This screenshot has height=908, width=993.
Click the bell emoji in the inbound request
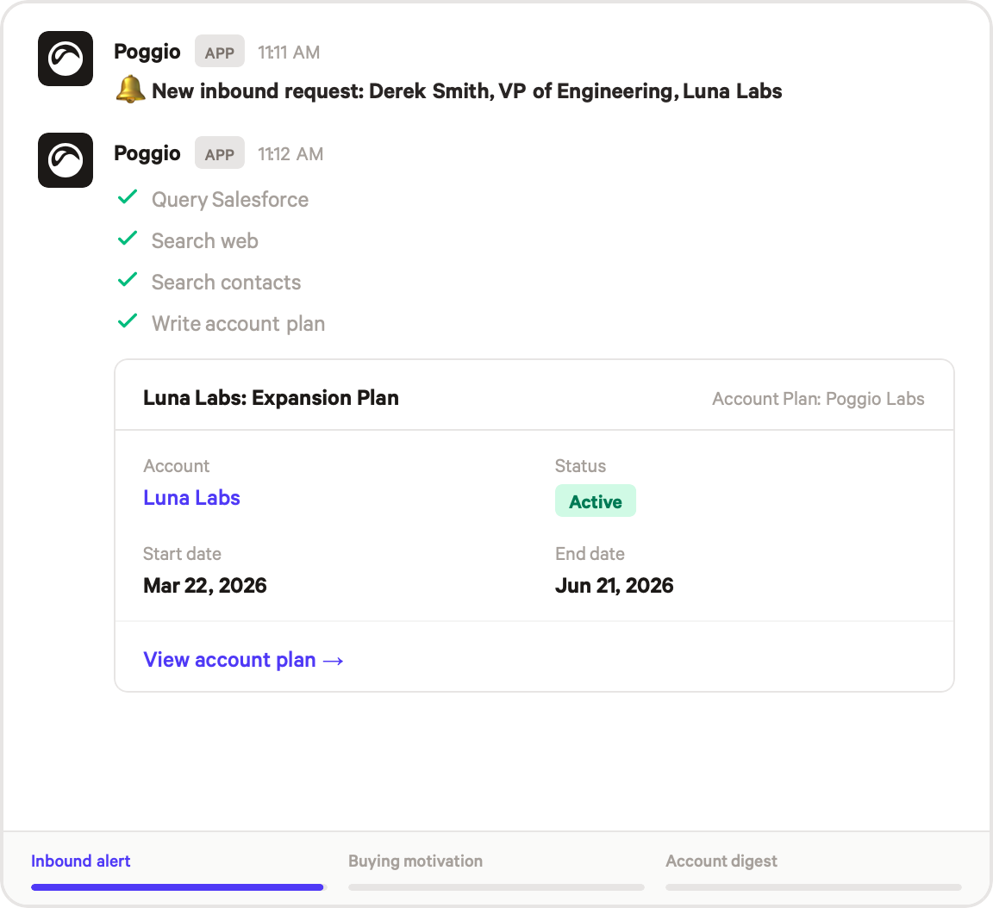[x=130, y=90]
